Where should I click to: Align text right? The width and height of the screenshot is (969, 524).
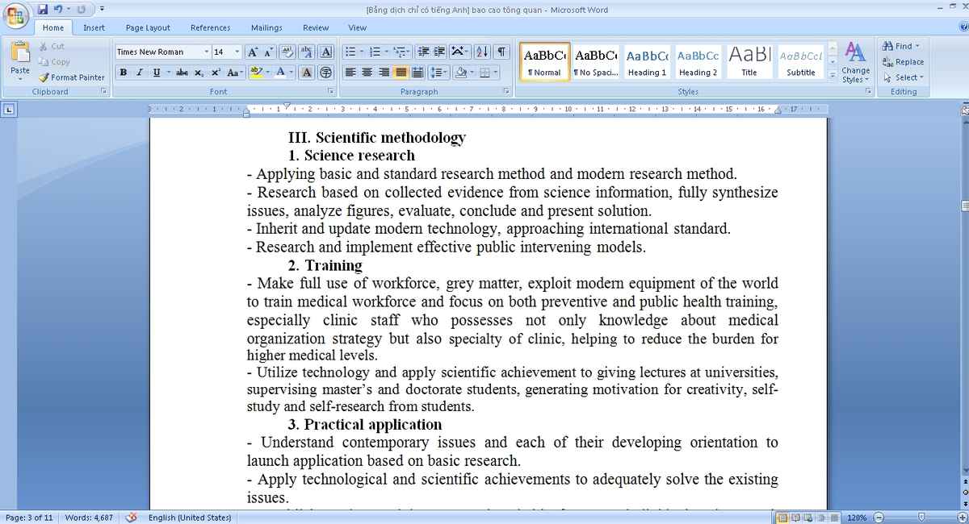(384, 73)
